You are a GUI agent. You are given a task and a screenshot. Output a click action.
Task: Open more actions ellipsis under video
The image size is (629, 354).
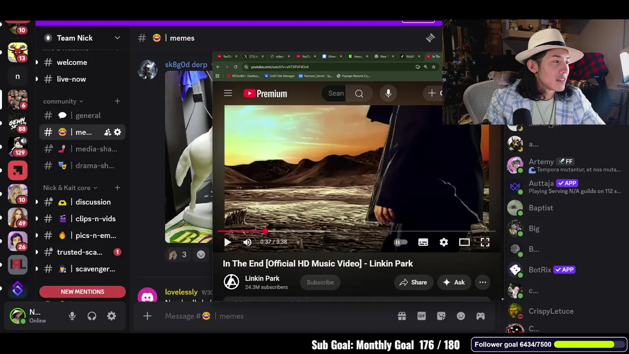(483, 282)
